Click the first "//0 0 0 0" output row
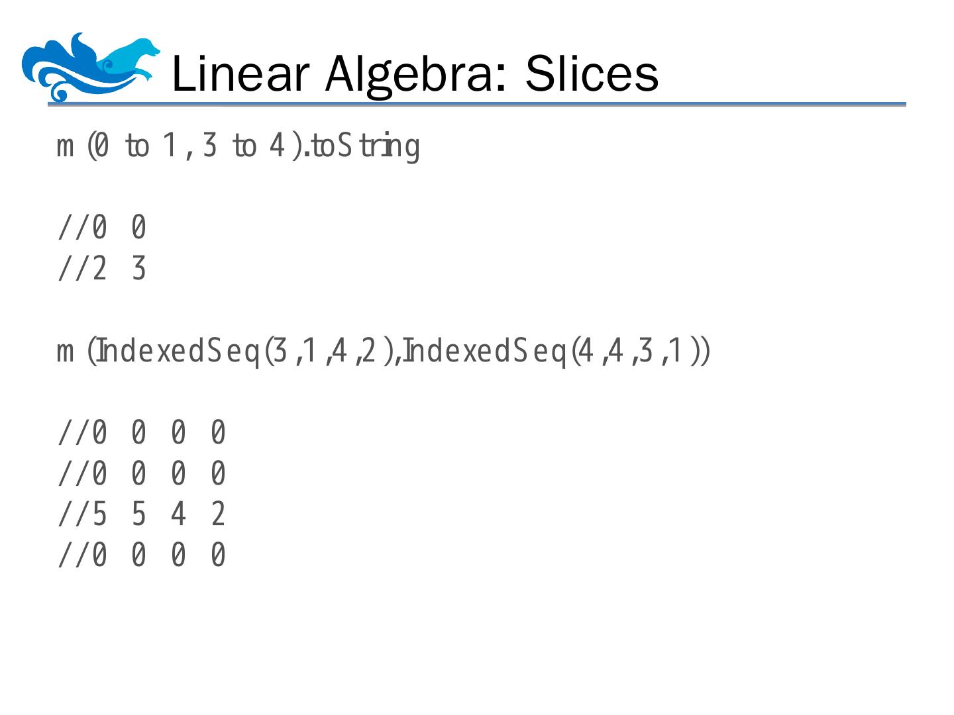This screenshot has height=715, width=954. coord(142,434)
